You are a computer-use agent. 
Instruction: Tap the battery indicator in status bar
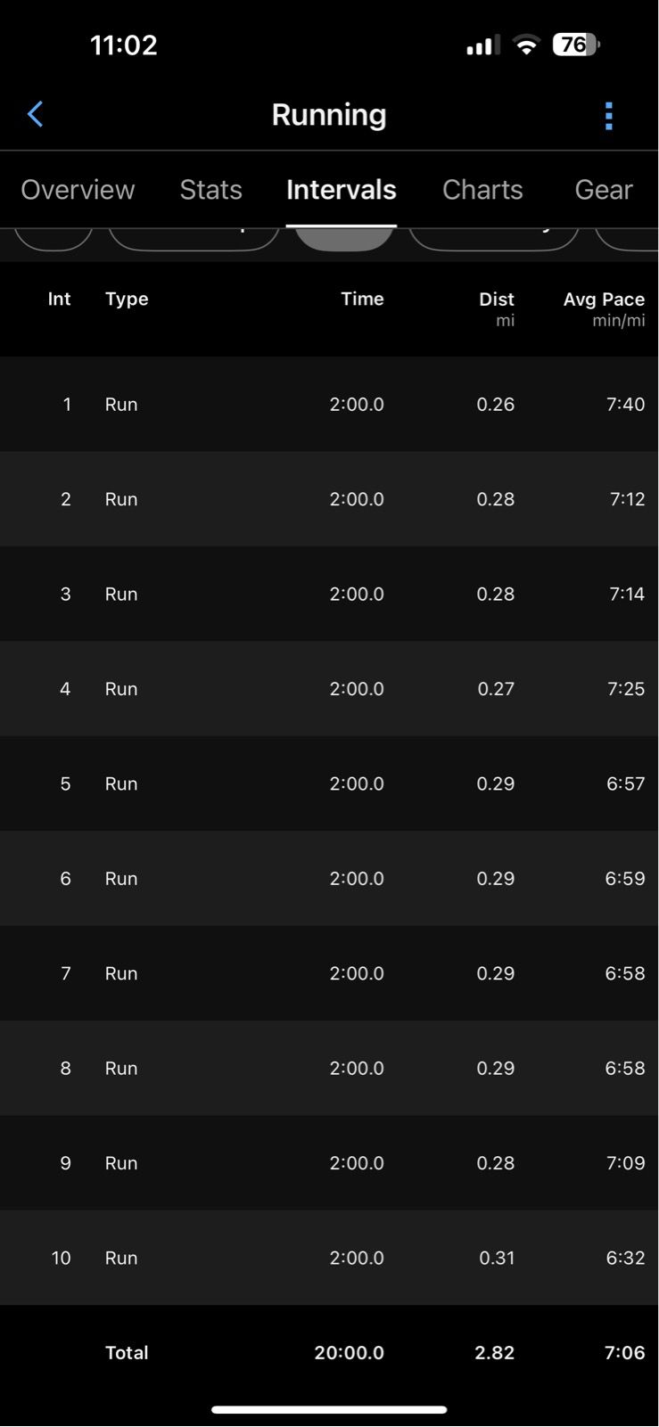pos(576,45)
